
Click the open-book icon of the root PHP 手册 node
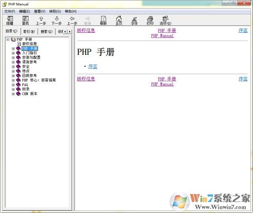pyautogui.click(x=13, y=39)
